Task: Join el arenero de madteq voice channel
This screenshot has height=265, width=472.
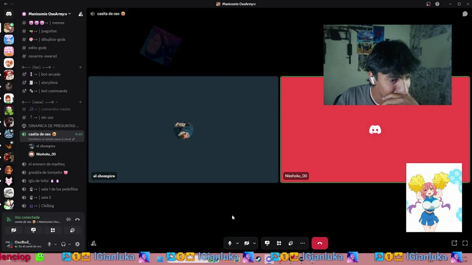Action: pos(52,164)
